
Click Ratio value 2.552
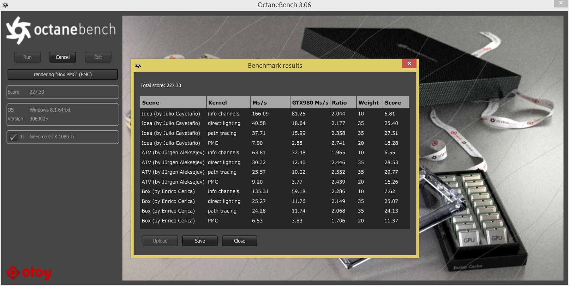point(338,172)
